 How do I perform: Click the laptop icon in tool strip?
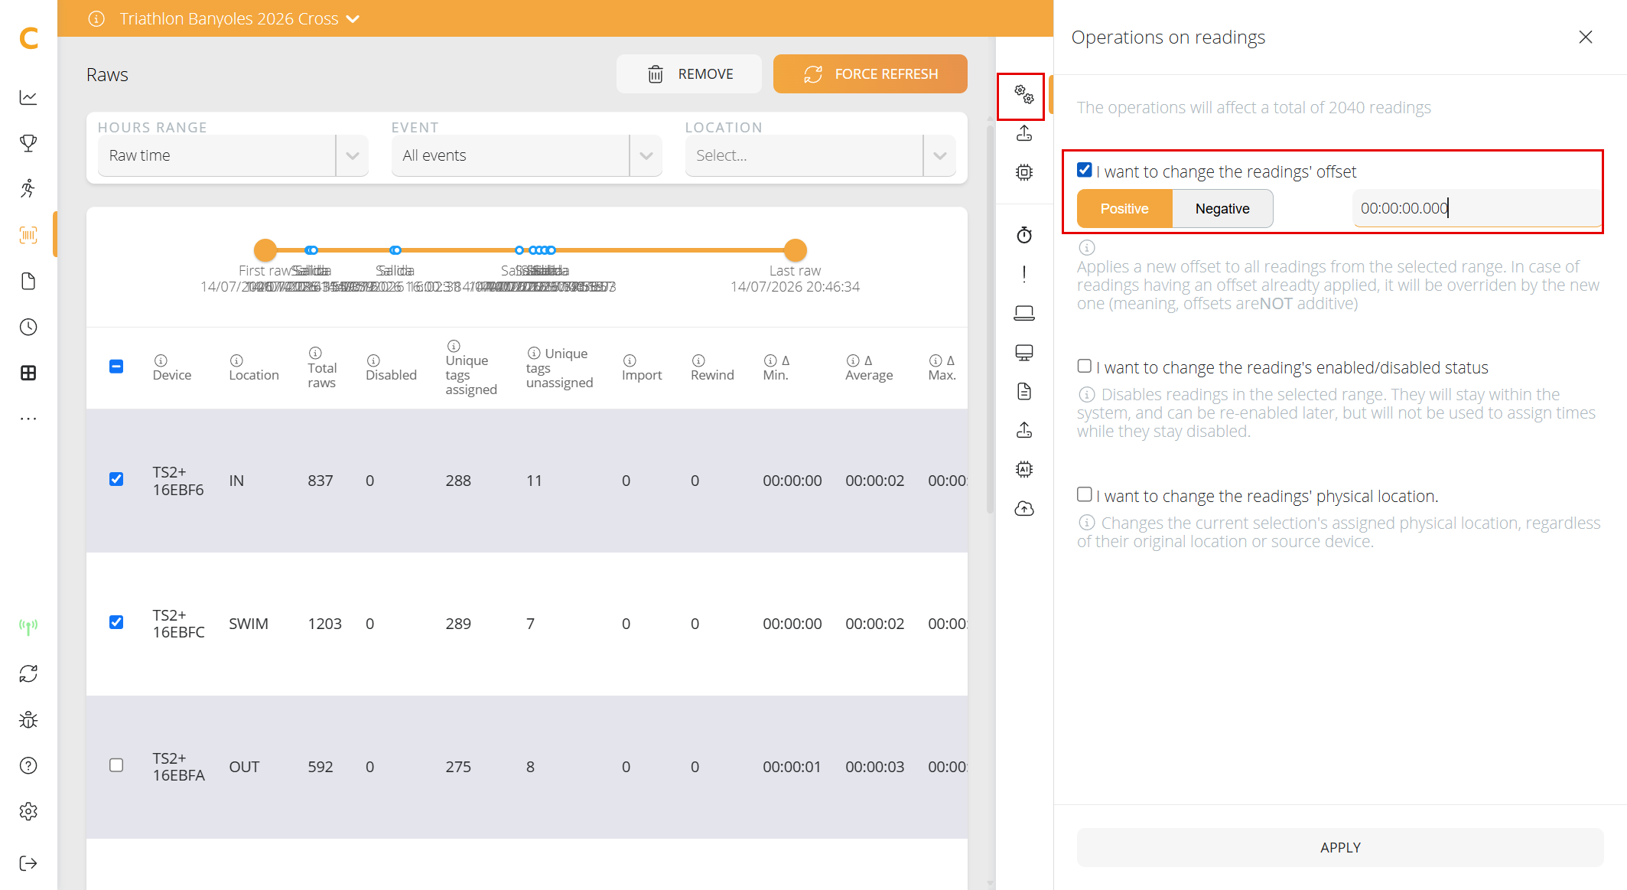coord(1024,313)
